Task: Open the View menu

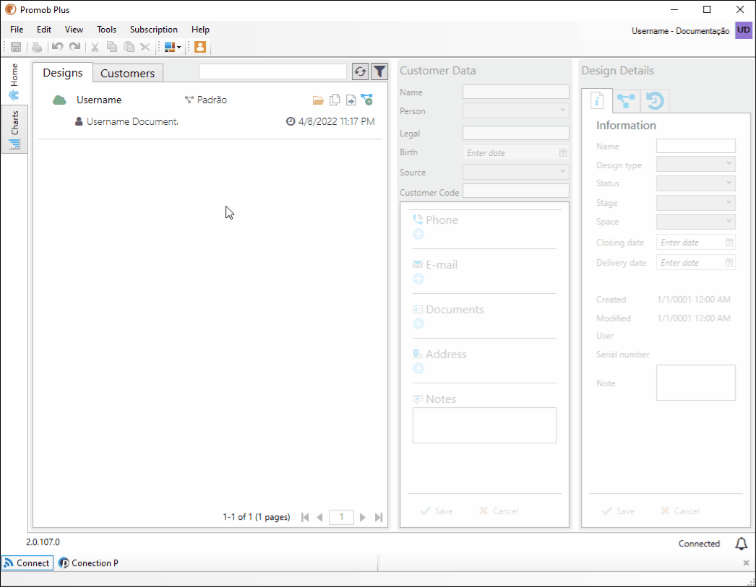Action: tap(74, 30)
